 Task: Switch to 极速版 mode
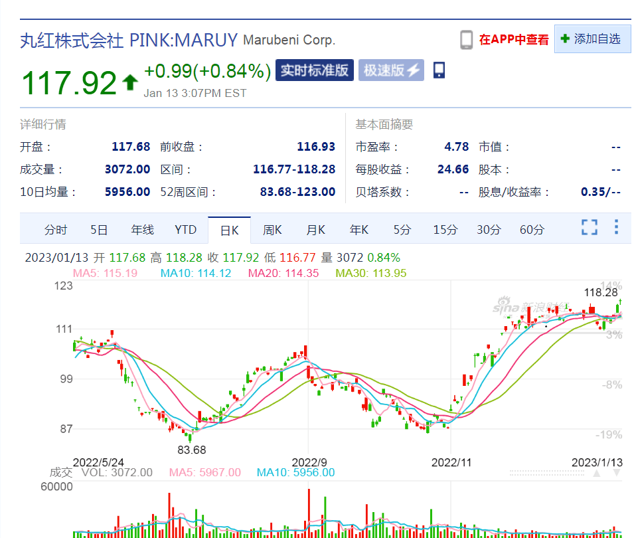coord(391,70)
